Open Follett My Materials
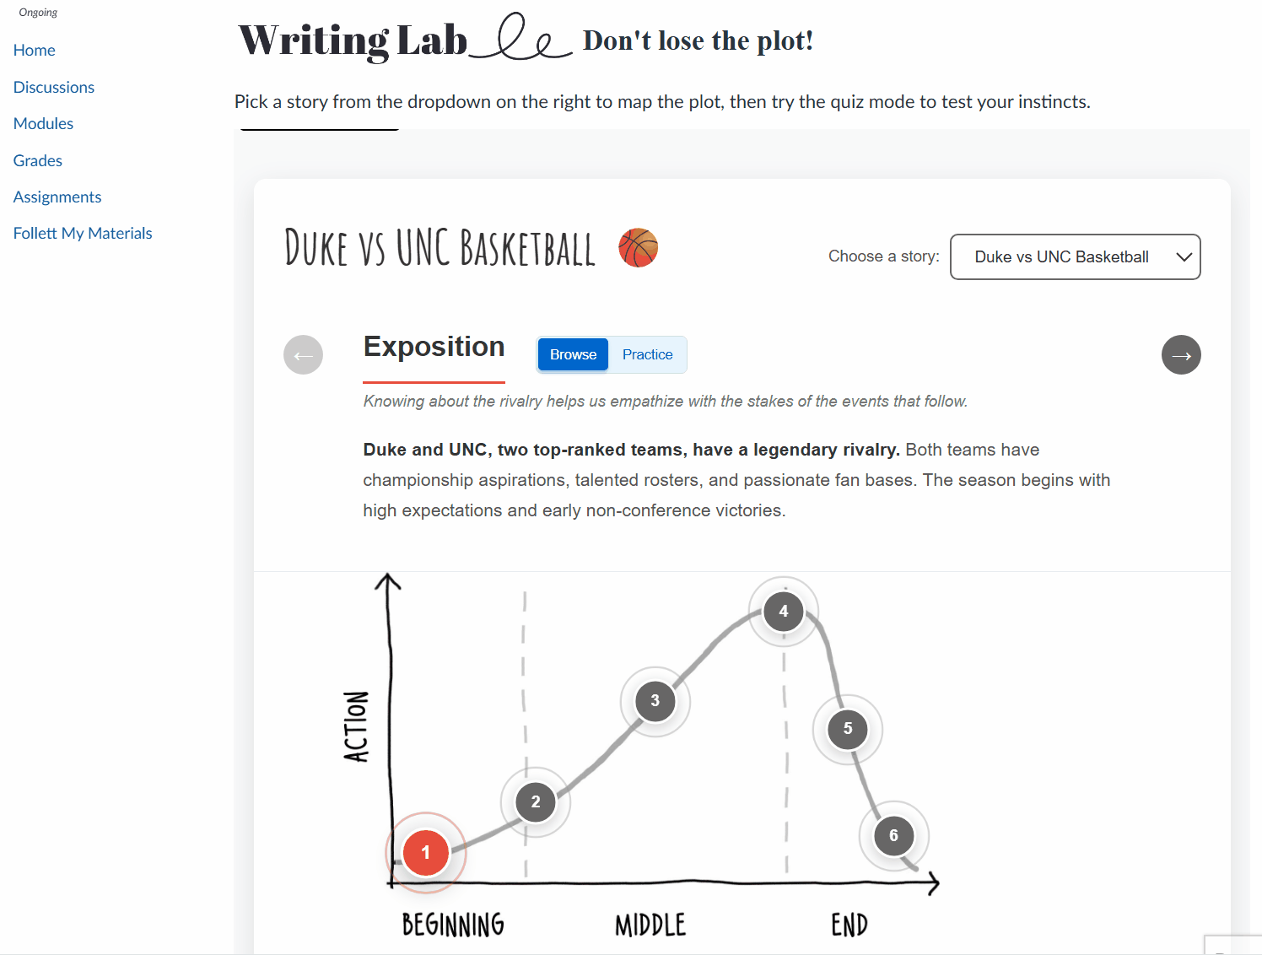The image size is (1262, 955). pos(82,233)
